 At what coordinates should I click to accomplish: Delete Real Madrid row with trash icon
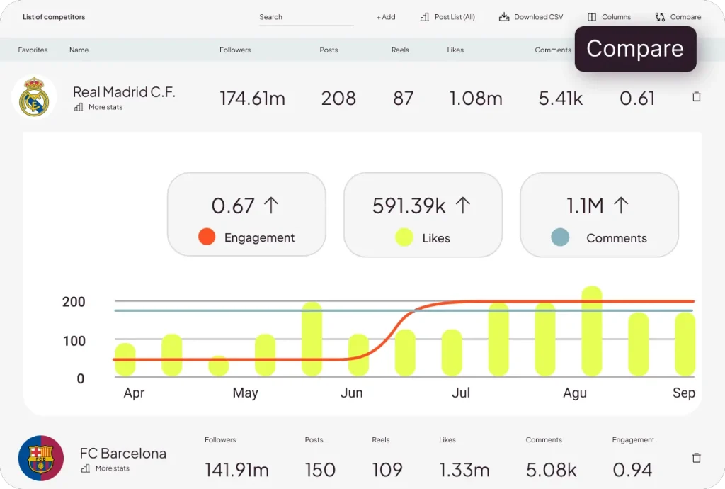tap(696, 97)
